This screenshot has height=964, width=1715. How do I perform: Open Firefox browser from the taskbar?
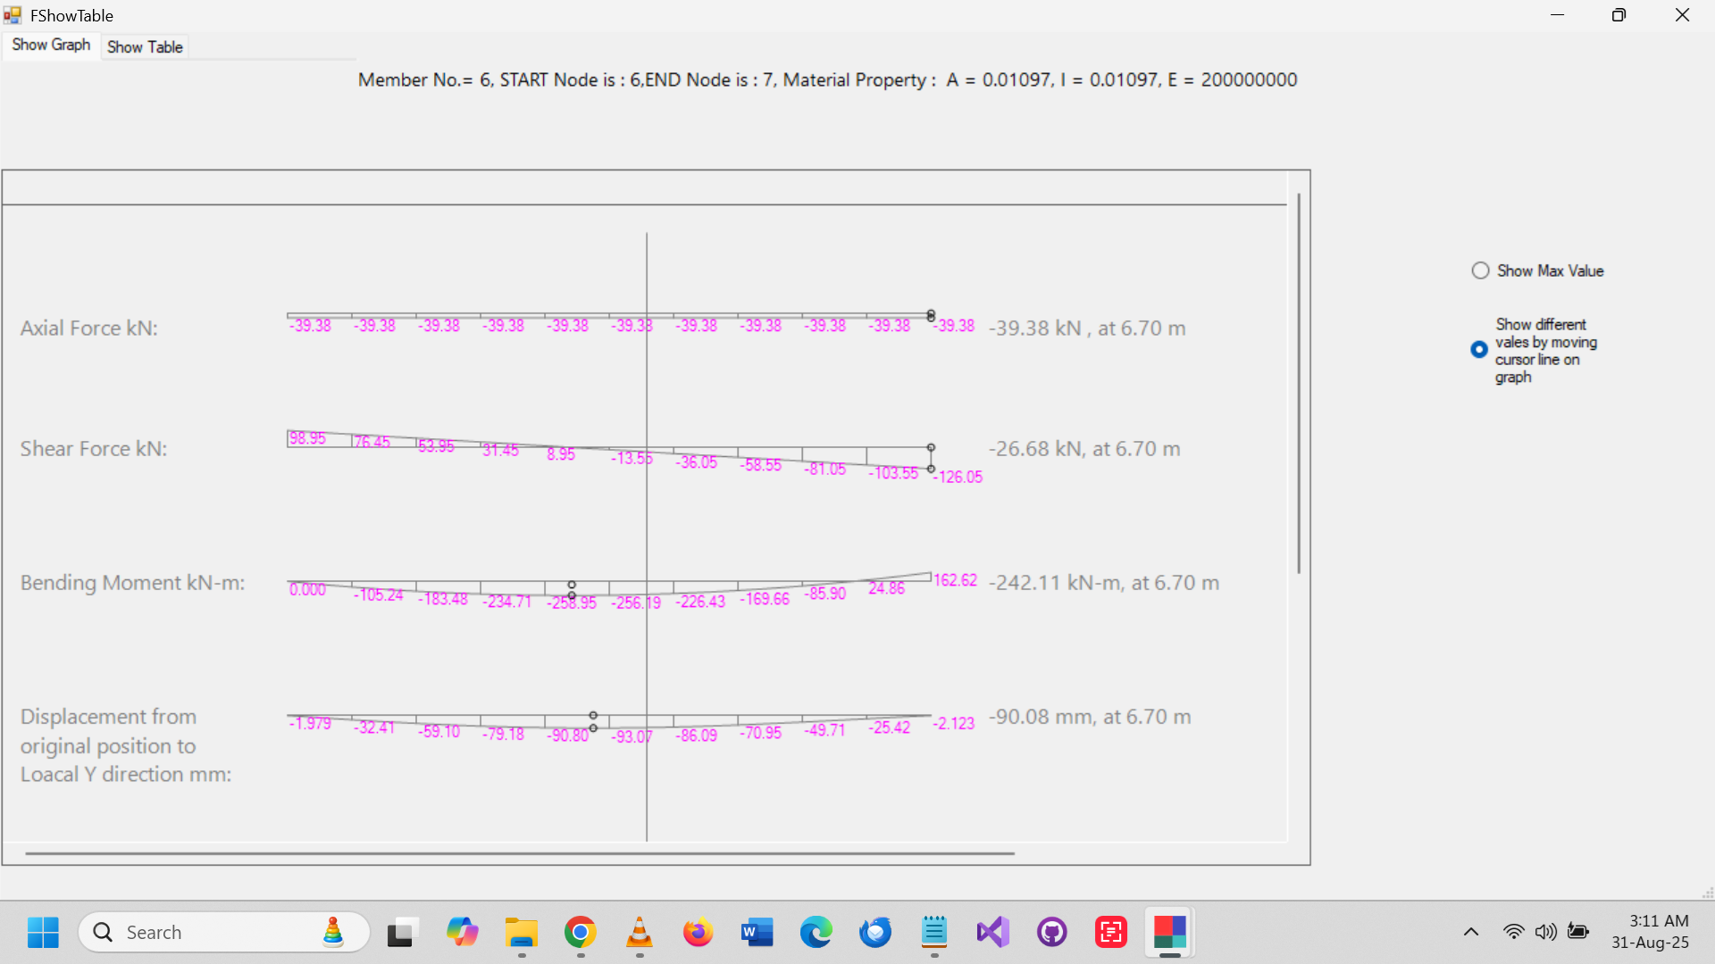[x=698, y=932]
